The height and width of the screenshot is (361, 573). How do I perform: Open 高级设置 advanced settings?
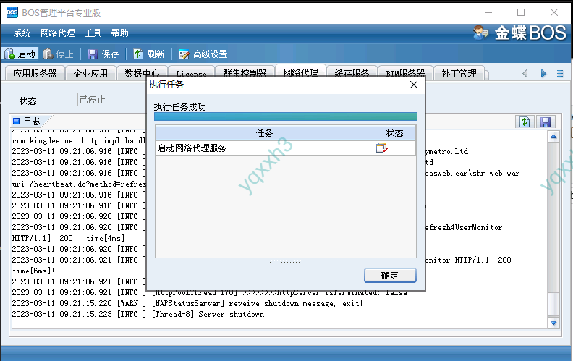click(203, 54)
